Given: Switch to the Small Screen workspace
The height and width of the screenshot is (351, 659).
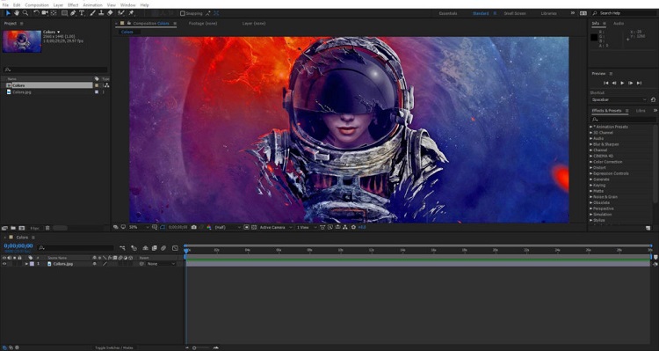Looking at the screenshot, I should 515,13.
